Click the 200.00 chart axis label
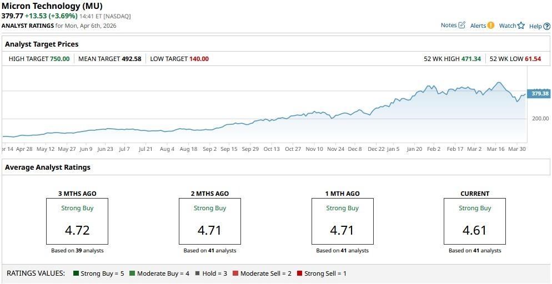Viewport: 552px width, 284px height. (540, 119)
